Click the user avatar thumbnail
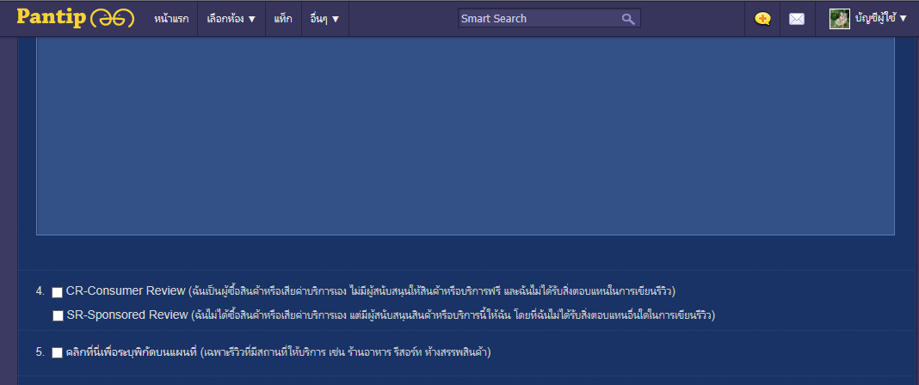The image size is (919, 385). point(839,19)
